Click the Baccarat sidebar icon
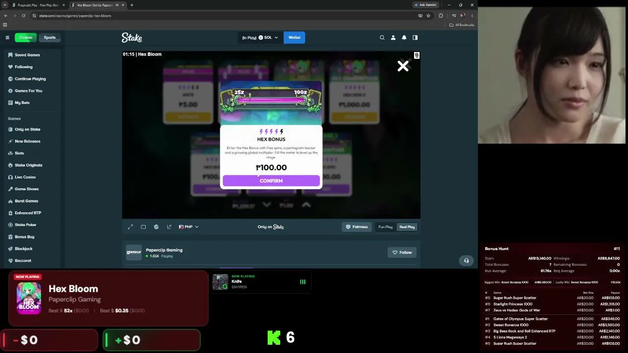628x353 pixels. [x=10, y=260]
